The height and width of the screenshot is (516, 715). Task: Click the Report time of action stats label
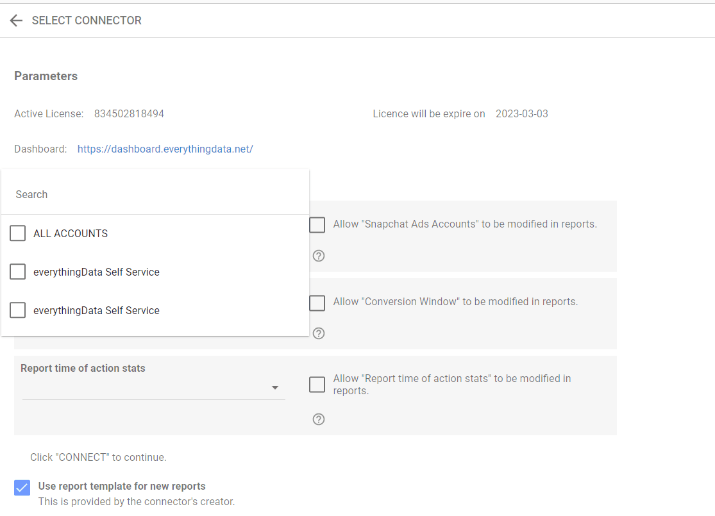pos(83,369)
